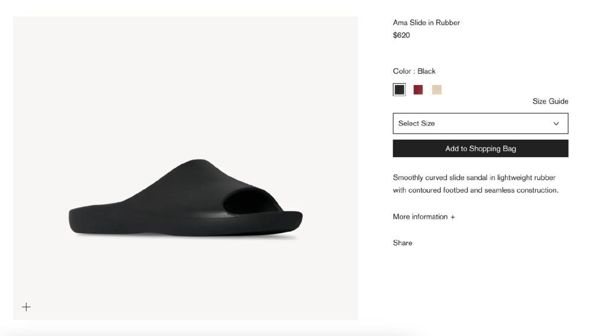The image size is (603, 336).
Task: Click the plus sign beside More information
Action: coord(453,217)
